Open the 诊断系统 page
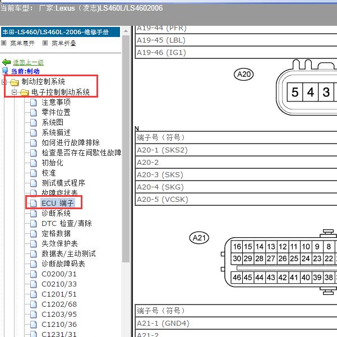Screen dimensions: 337x337 tap(56, 213)
